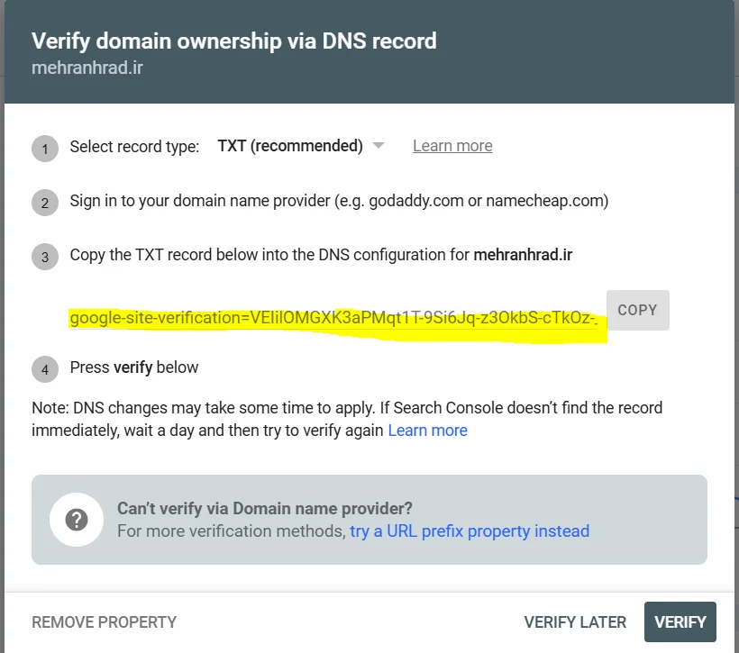Click REMOVE PROPERTY
Screen dimensions: 739x653
click(104, 621)
